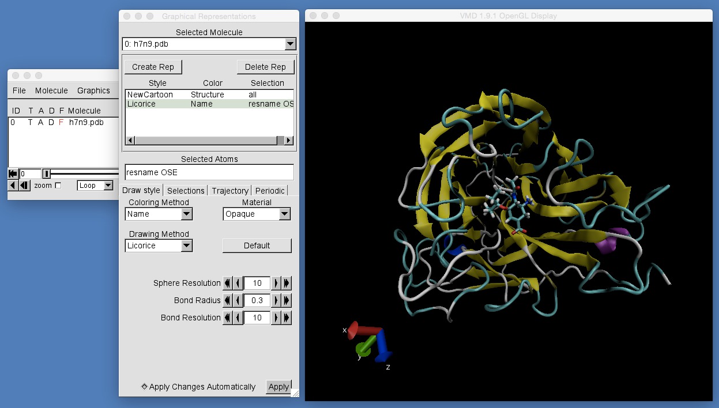Click left arrow of representation list scrollbar

(x=130, y=141)
